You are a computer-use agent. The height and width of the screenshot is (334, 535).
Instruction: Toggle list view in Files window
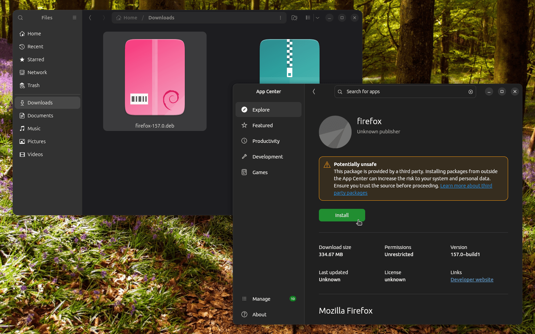point(308,18)
